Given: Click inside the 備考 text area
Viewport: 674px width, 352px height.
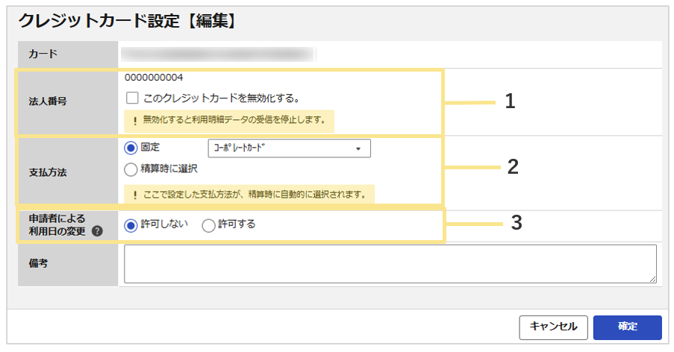Looking at the screenshot, I should click(390, 264).
